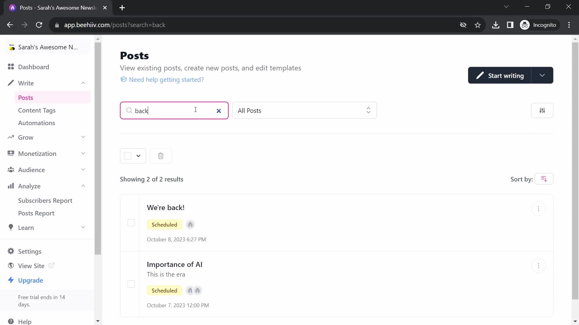Click the delete/trash icon for selected posts
Screen dimensions: 579x325
161,156
